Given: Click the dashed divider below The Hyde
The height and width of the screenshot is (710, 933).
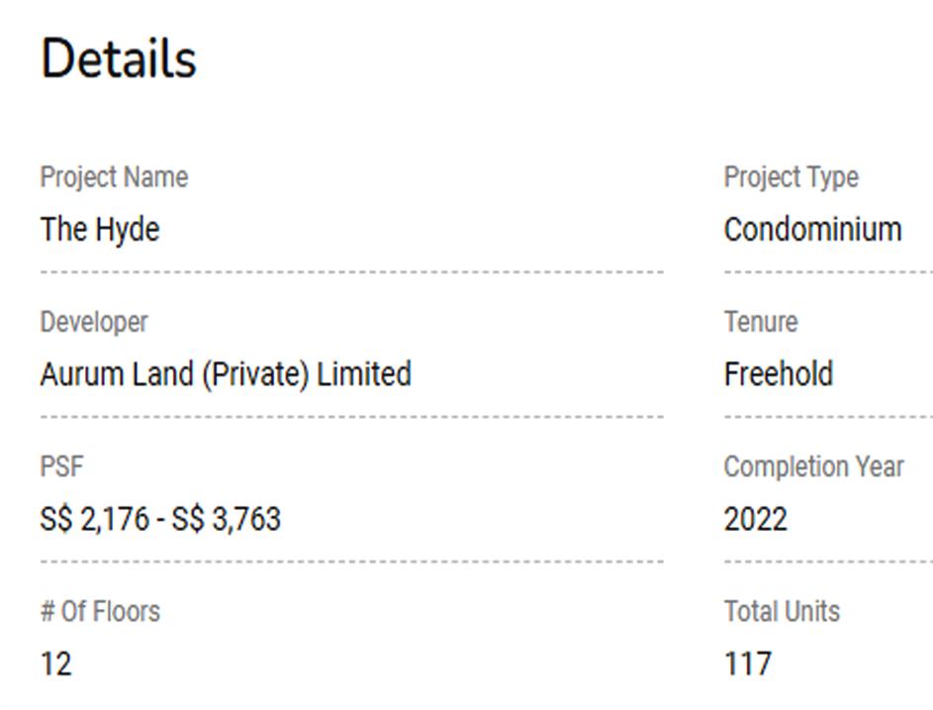Looking at the screenshot, I should [351, 271].
